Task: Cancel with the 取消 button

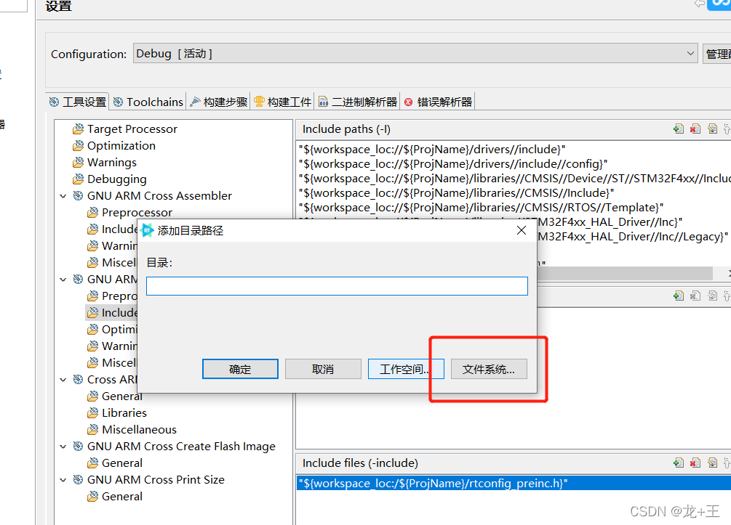Action: [323, 369]
